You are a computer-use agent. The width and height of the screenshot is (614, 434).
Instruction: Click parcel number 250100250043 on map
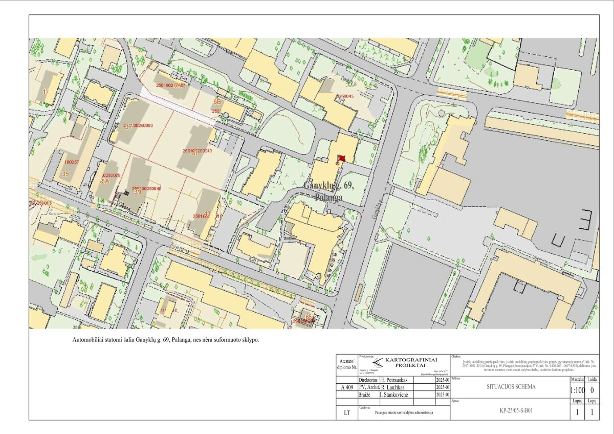point(198,151)
